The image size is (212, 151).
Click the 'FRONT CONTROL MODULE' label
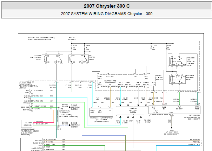pos(160,78)
